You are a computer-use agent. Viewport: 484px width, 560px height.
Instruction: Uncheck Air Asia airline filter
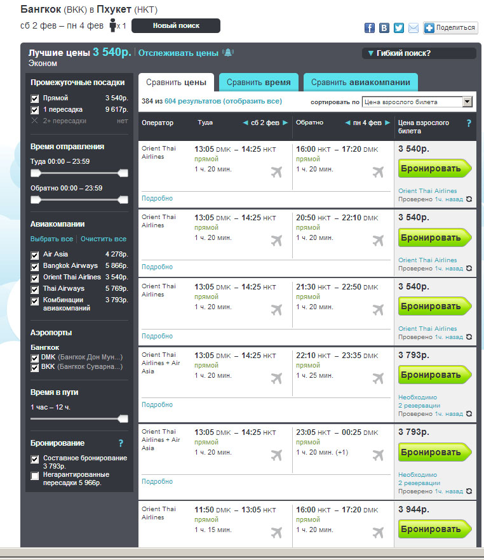[x=35, y=255]
